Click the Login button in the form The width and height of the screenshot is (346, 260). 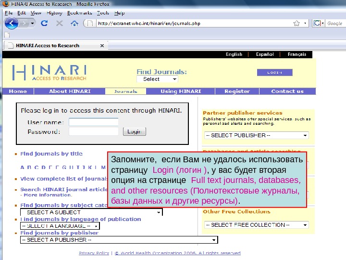point(135,131)
